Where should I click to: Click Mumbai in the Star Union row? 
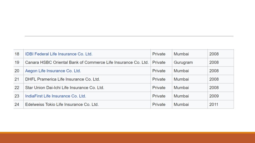(181, 88)
